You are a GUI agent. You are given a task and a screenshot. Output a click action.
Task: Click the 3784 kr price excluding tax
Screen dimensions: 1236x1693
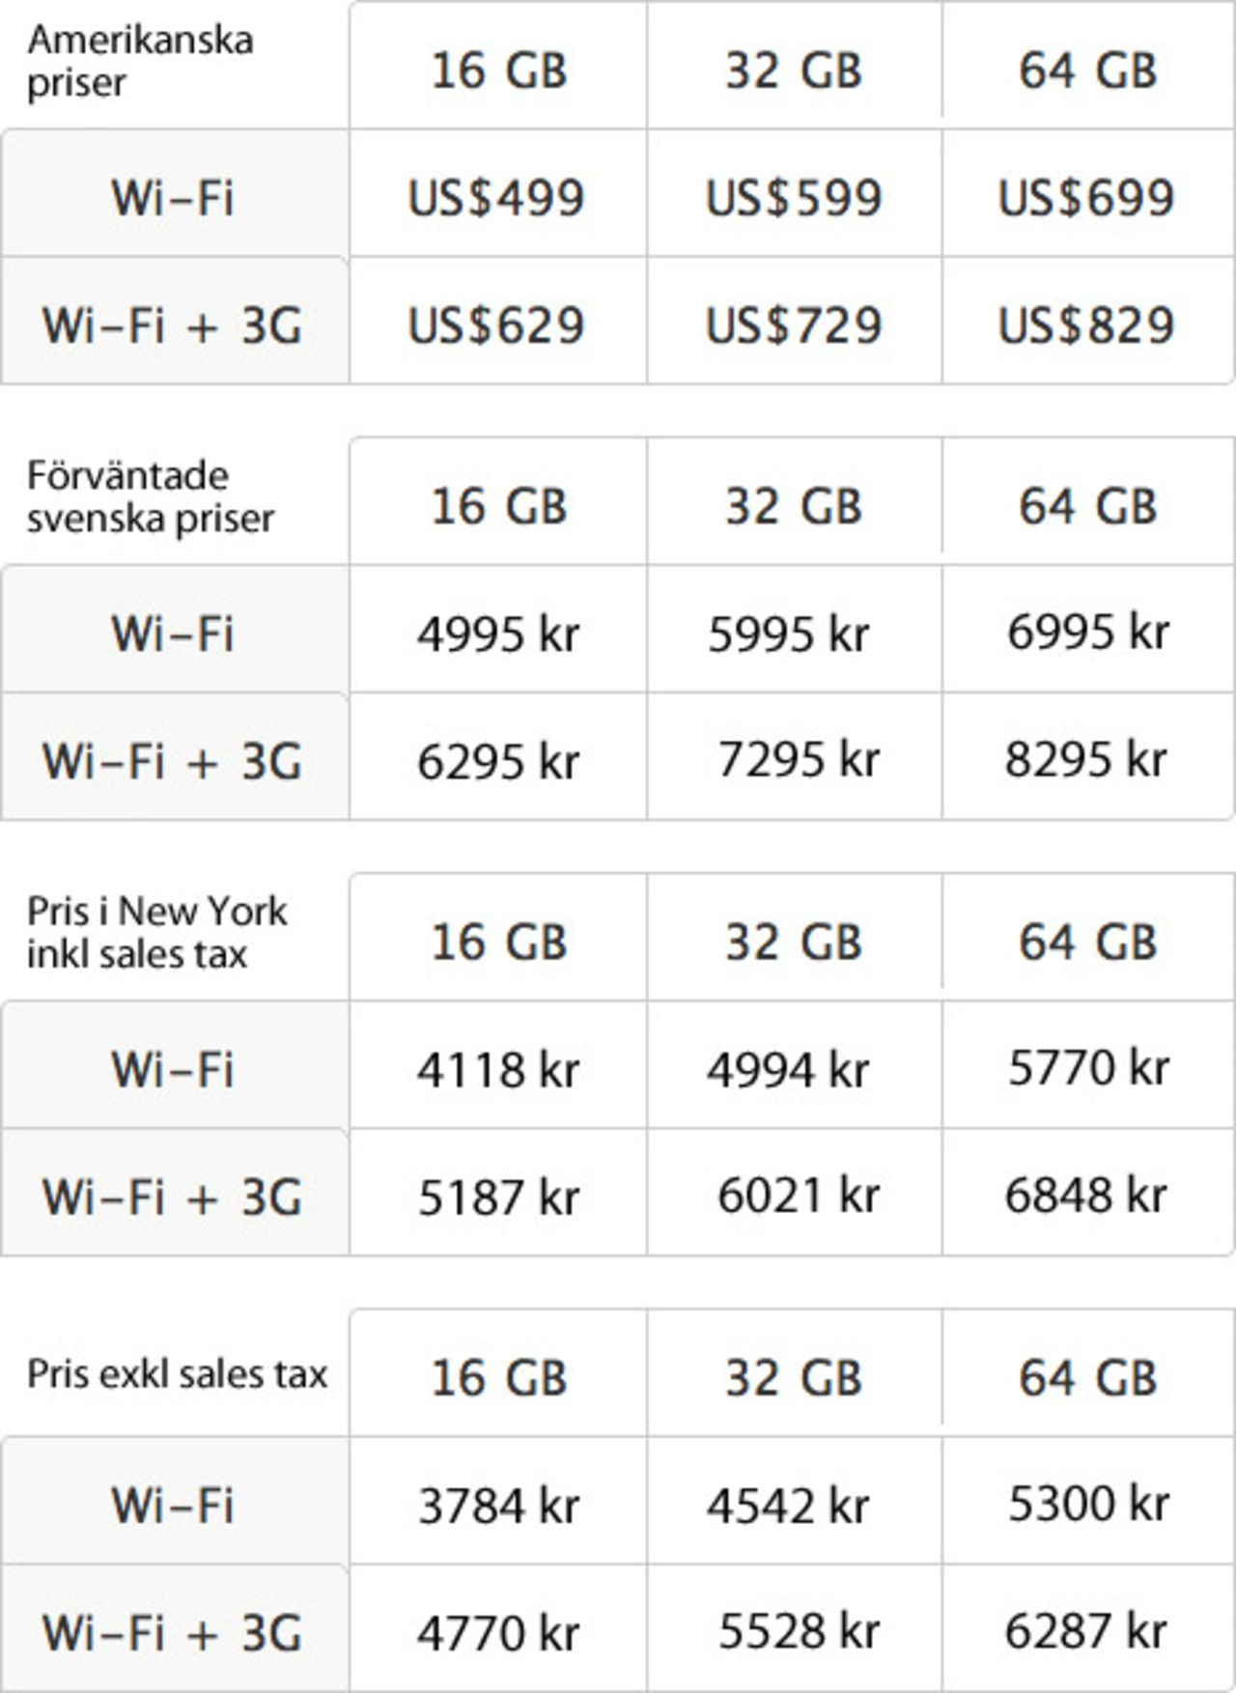498,1506
